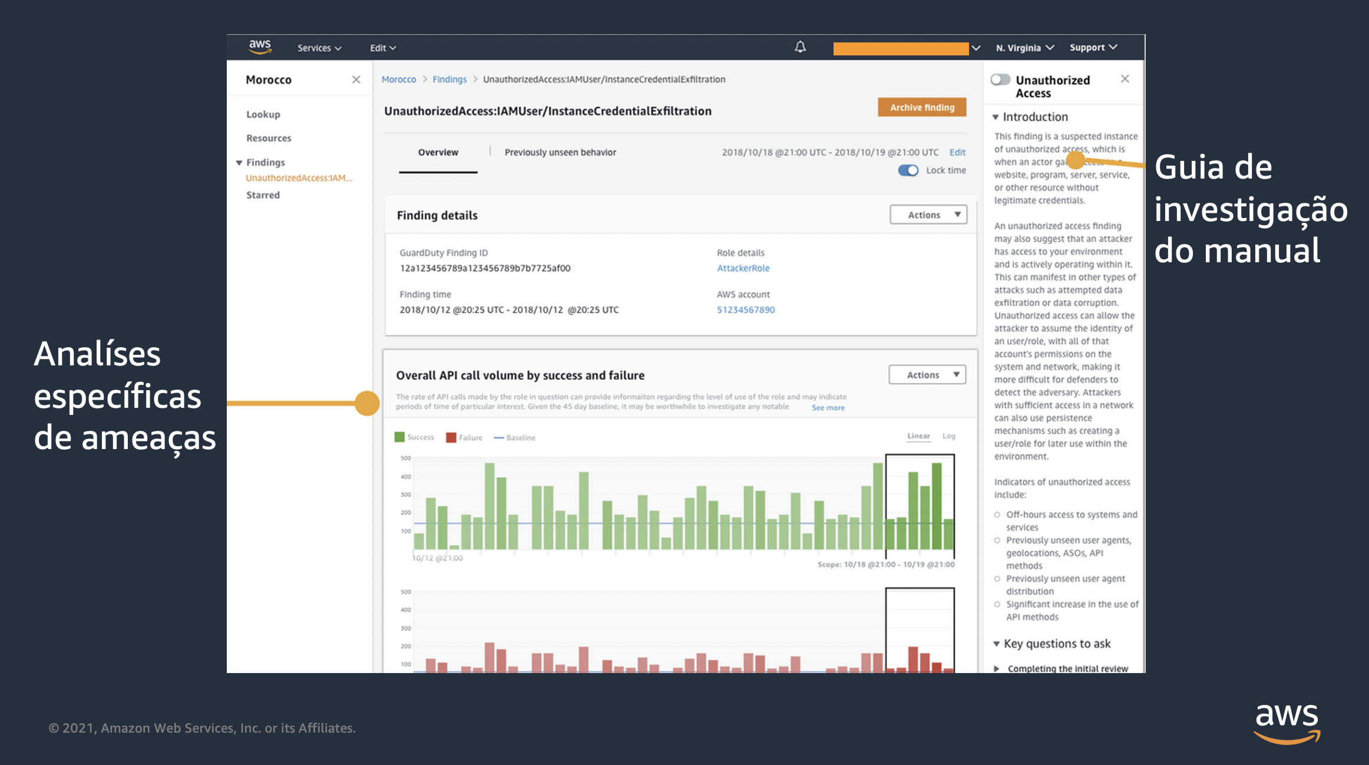The image size is (1369, 765).
Task: Expand Completing the initial review
Action: click(996, 669)
